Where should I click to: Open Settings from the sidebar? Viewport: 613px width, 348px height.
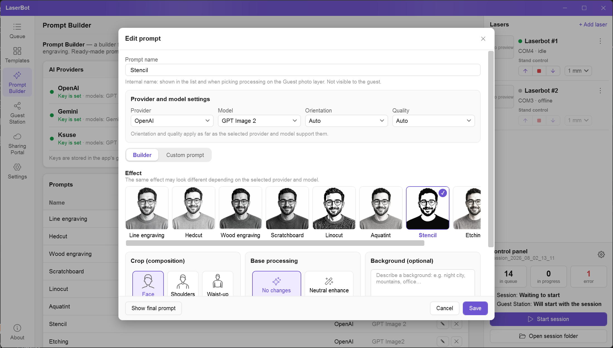(17, 171)
